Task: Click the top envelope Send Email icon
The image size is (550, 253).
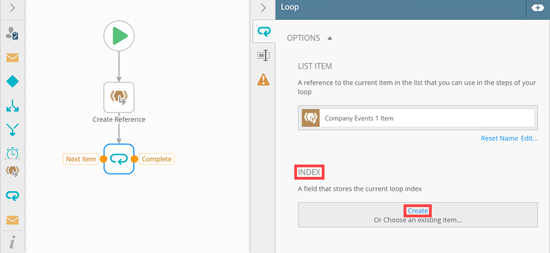Action: (12, 58)
